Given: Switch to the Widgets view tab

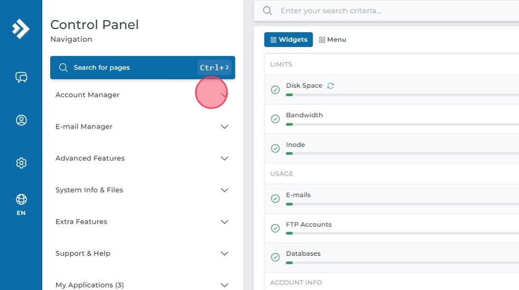Looking at the screenshot, I should [x=288, y=40].
